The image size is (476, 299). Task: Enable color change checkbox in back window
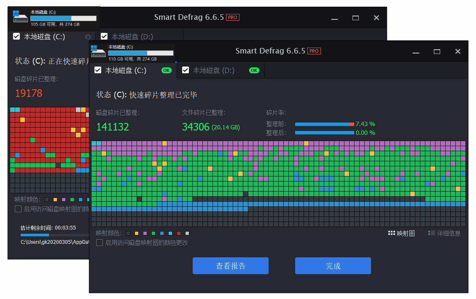[x=18, y=209]
